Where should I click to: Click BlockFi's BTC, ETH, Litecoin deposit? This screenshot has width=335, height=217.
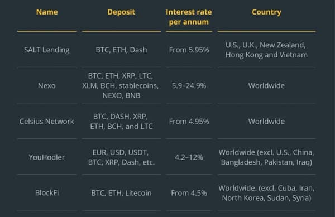click(121, 193)
